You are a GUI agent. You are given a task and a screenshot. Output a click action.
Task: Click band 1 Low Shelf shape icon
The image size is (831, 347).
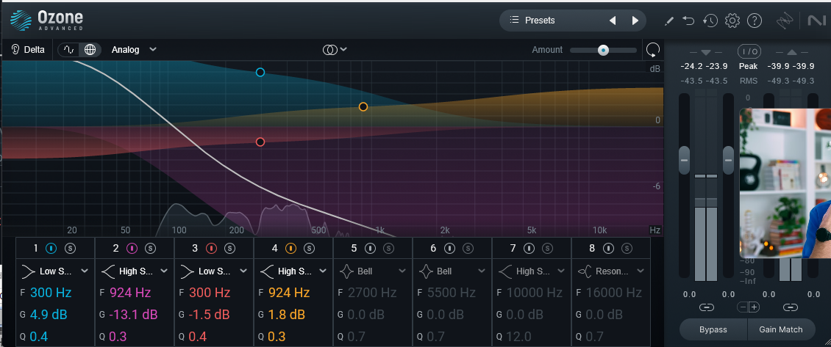[27, 271]
